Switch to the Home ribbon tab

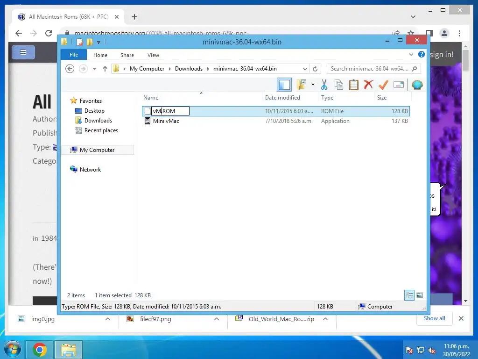[100, 55]
